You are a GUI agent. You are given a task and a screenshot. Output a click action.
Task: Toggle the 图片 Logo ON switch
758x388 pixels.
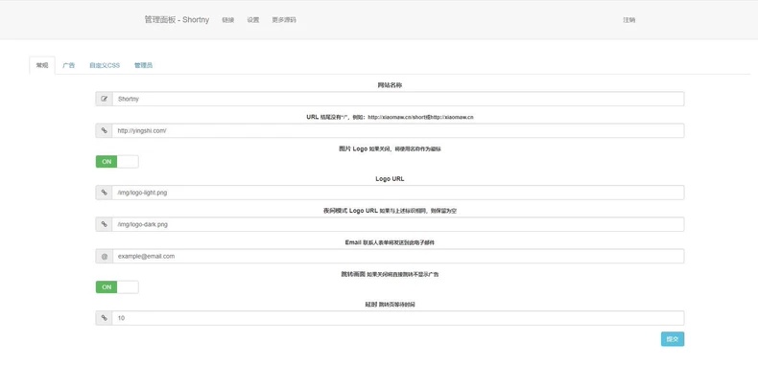pyautogui.click(x=117, y=162)
